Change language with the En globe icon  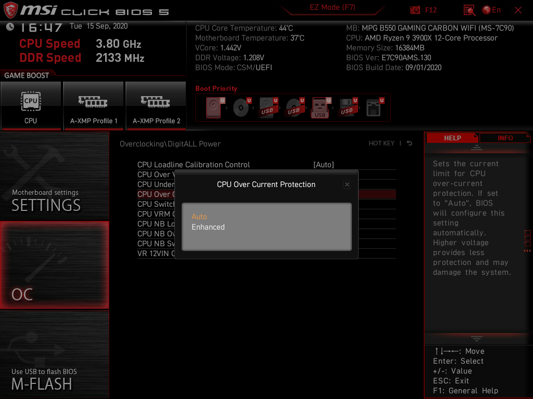point(491,10)
